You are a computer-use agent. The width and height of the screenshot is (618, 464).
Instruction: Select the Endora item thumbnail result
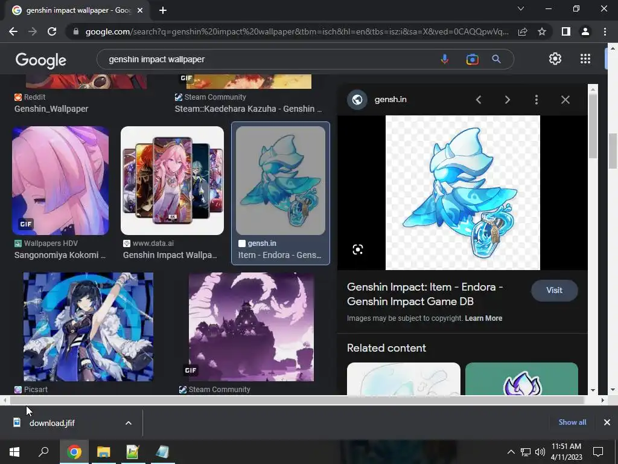(281, 181)
